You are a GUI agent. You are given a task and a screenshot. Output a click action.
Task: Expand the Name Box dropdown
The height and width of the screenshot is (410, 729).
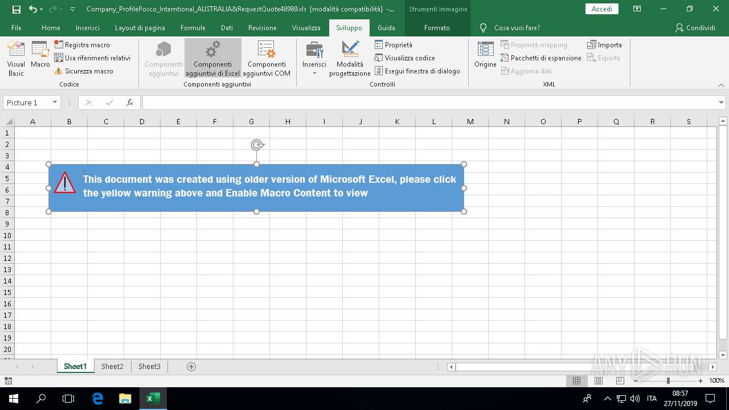55,102
